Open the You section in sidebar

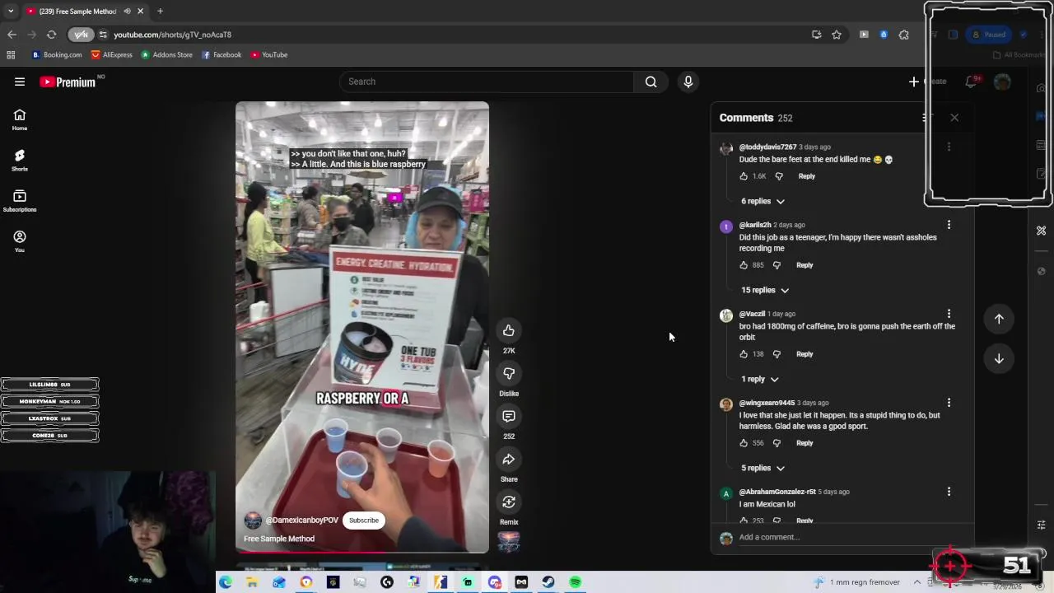[x=20, y=241]
